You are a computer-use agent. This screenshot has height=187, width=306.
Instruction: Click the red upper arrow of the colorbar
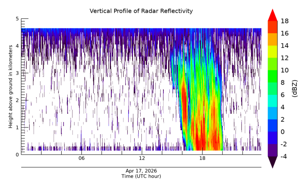(272, 16)
